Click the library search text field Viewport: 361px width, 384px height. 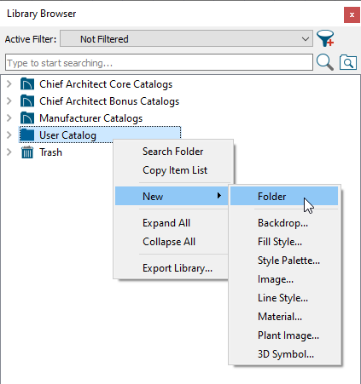click(159, 63)
